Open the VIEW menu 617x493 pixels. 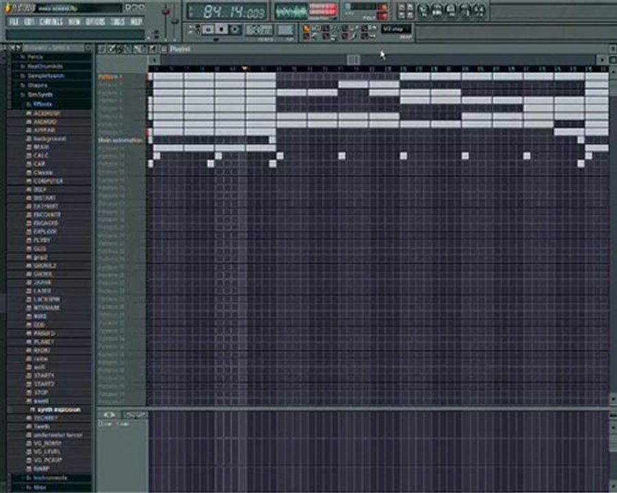point(74,21)
